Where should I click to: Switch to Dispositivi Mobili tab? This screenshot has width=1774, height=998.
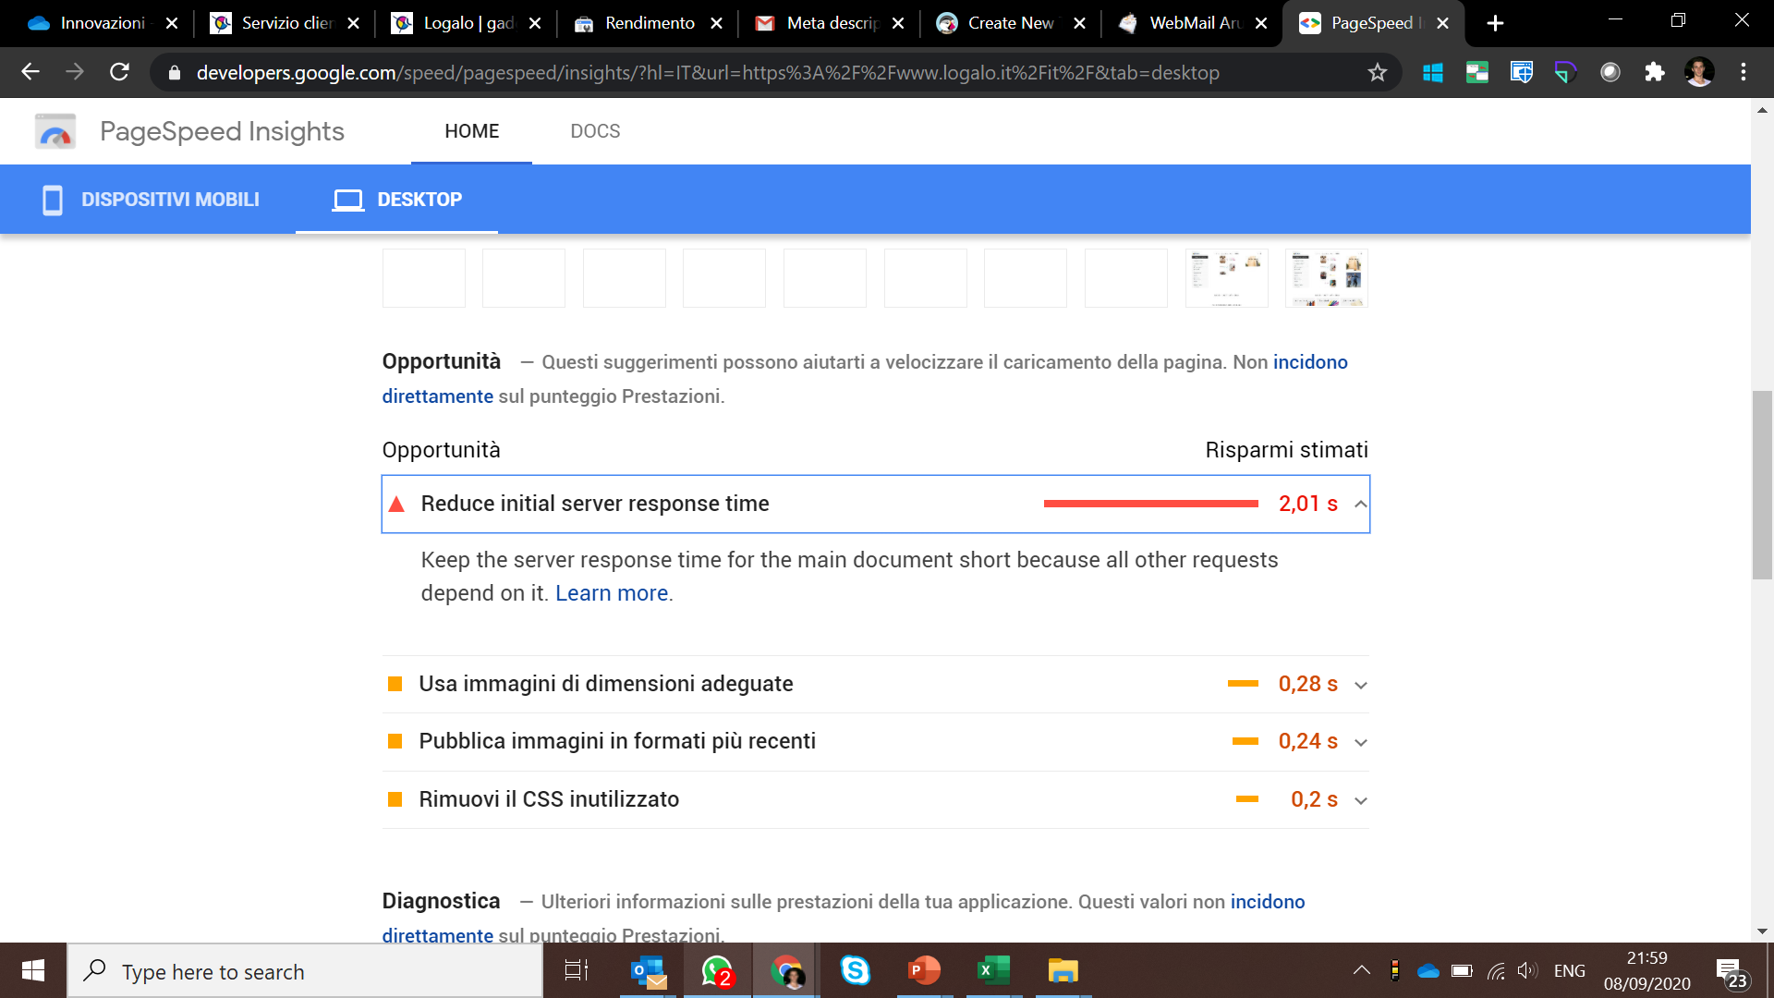[152, 200]
